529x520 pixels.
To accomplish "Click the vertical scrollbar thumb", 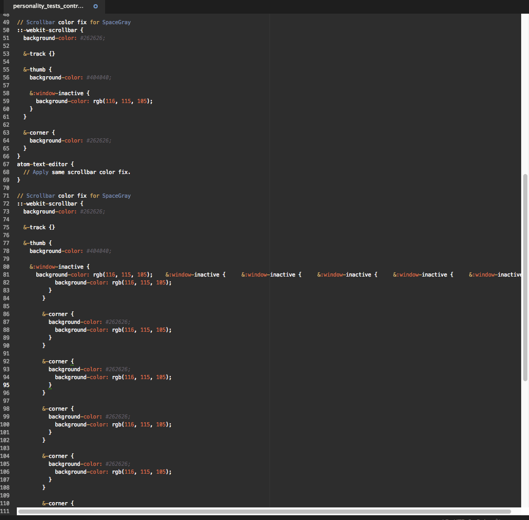I will pyautogui.click(x=525, y=278).
